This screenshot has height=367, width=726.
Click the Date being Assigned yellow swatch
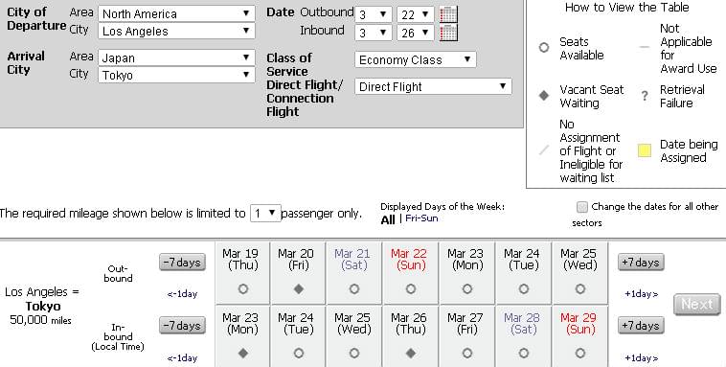click(x=645, y=150)
